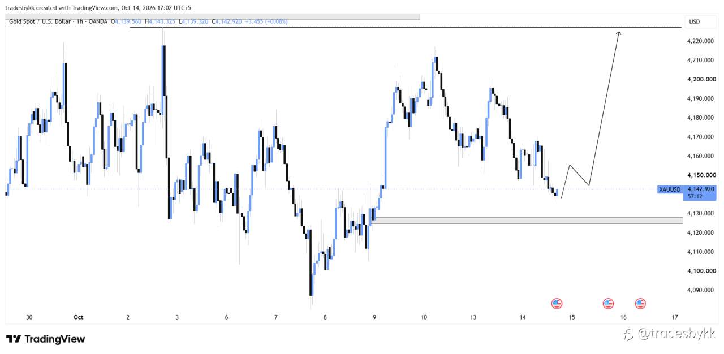
Task: Click the 4,170.000 price axis label
Action: pos(700,137)
